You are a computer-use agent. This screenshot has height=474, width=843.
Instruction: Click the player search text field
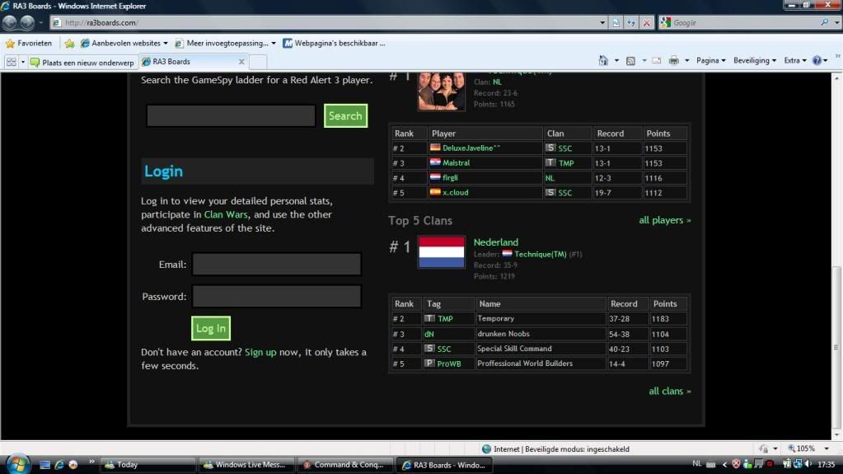[x=232, y=115]
